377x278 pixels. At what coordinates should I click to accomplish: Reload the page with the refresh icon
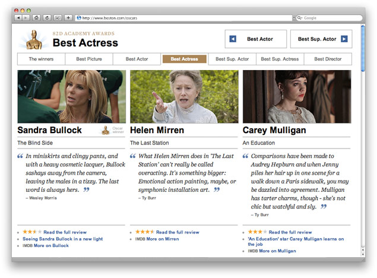point(47,18)
